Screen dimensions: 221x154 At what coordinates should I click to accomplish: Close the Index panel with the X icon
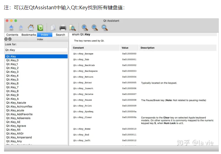pyautogui.click(x=6, y=39)
